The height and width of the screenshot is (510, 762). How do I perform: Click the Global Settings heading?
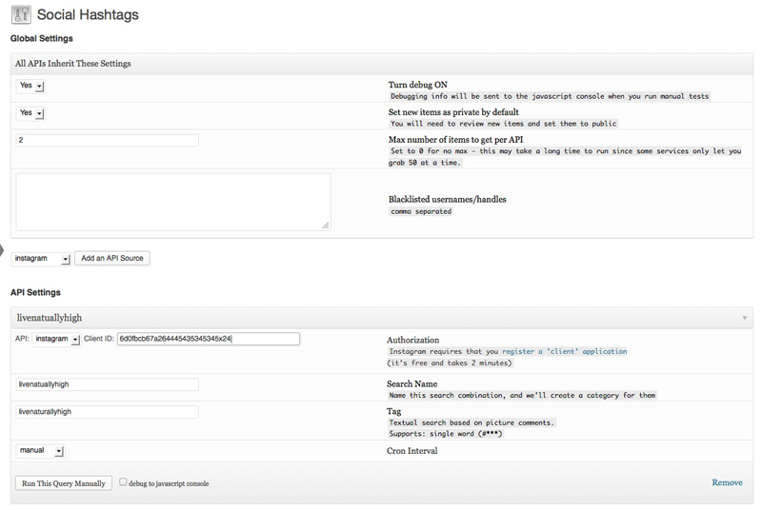[x=42, y=38]
